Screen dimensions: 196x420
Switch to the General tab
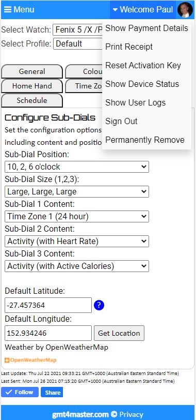tap(32, 71)
